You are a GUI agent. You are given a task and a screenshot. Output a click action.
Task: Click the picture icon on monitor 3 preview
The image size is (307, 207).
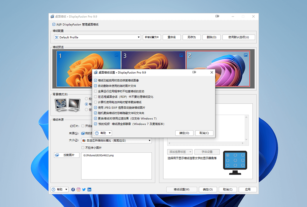181,55
